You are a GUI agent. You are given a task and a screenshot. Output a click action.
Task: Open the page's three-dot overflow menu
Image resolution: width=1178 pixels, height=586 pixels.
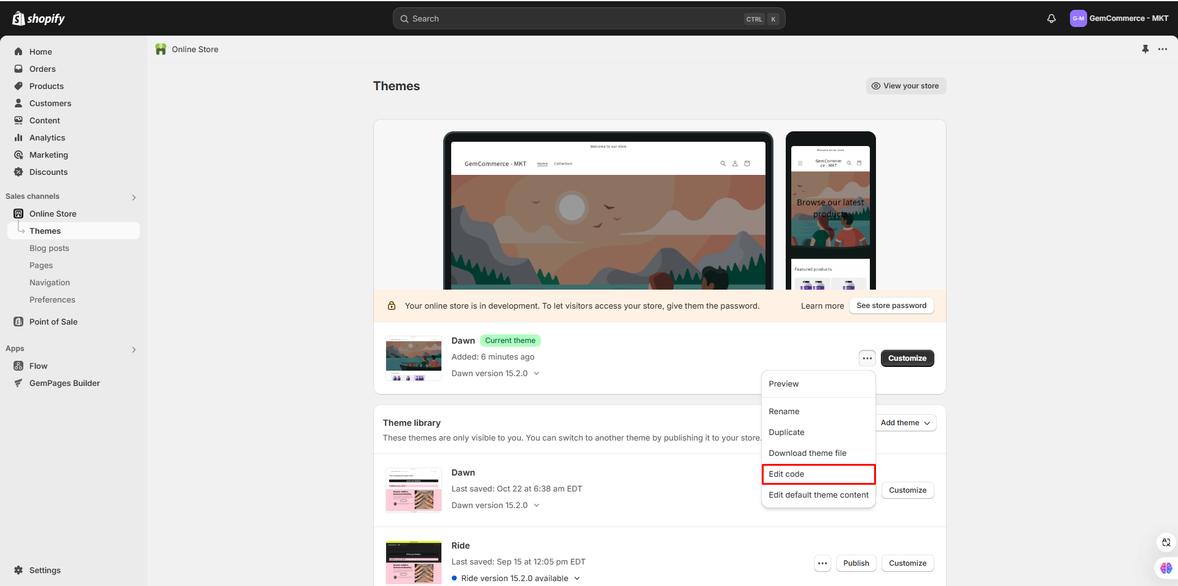pyautogui.click(x=1163, y=49)
